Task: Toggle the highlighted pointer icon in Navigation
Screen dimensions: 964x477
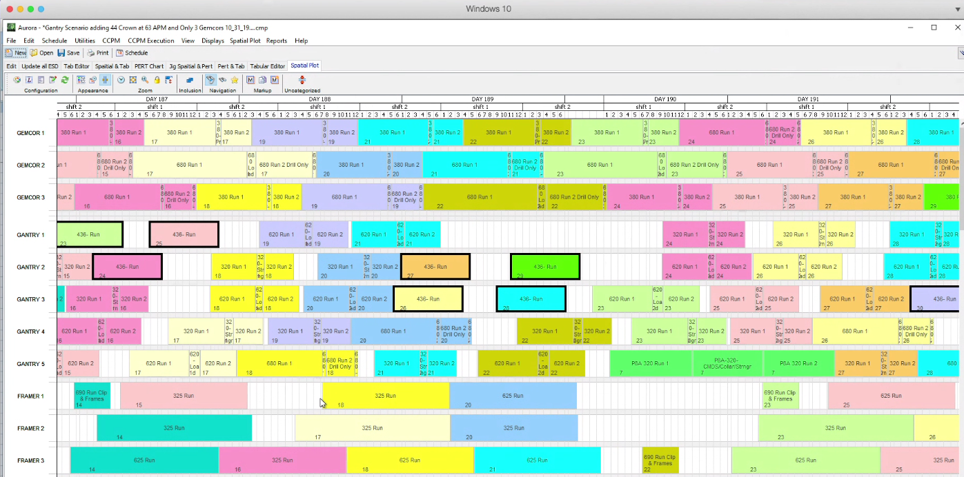Action: 210,80
